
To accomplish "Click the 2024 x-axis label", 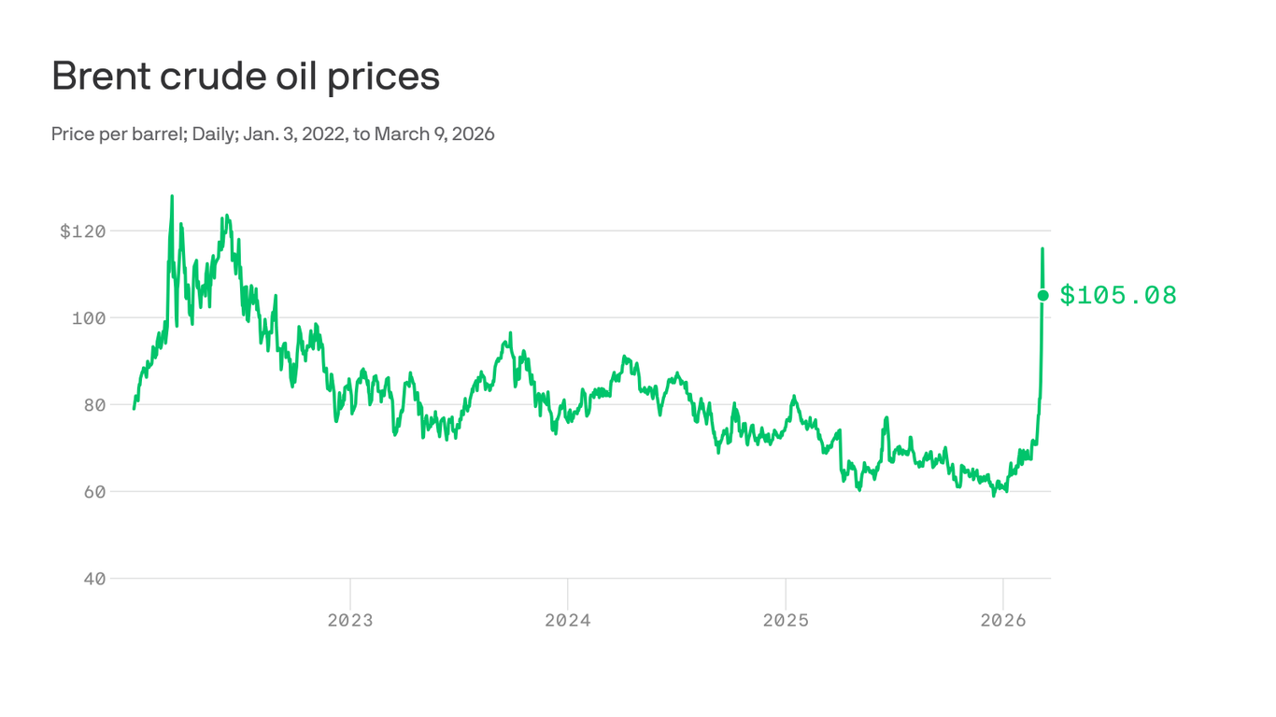I will click(568, 620).
